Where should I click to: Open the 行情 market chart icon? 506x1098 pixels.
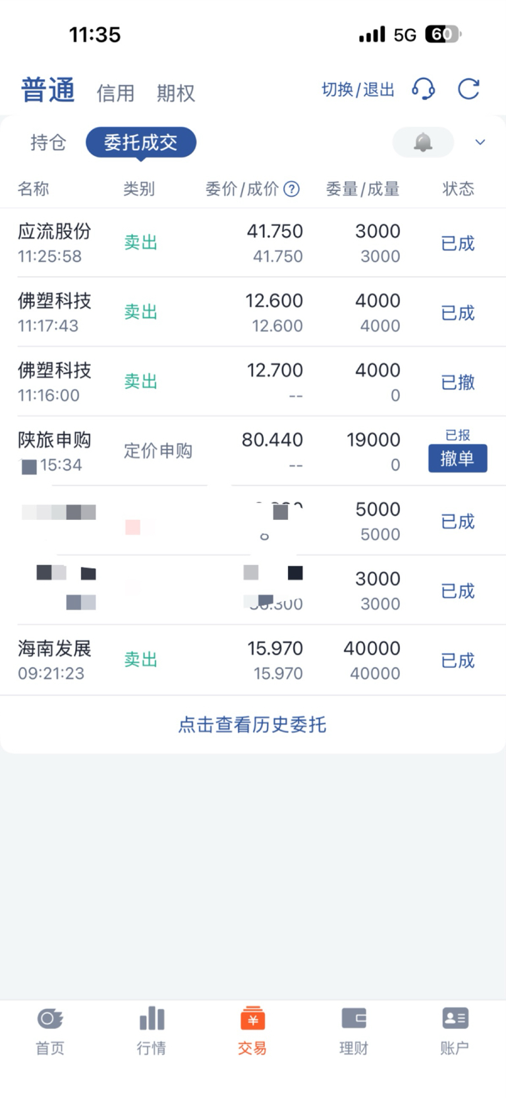[152, 1019]
